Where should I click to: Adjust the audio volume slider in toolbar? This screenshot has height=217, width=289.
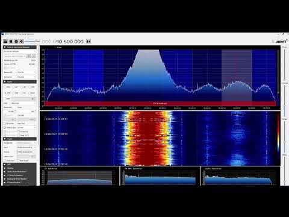[32, 42]
